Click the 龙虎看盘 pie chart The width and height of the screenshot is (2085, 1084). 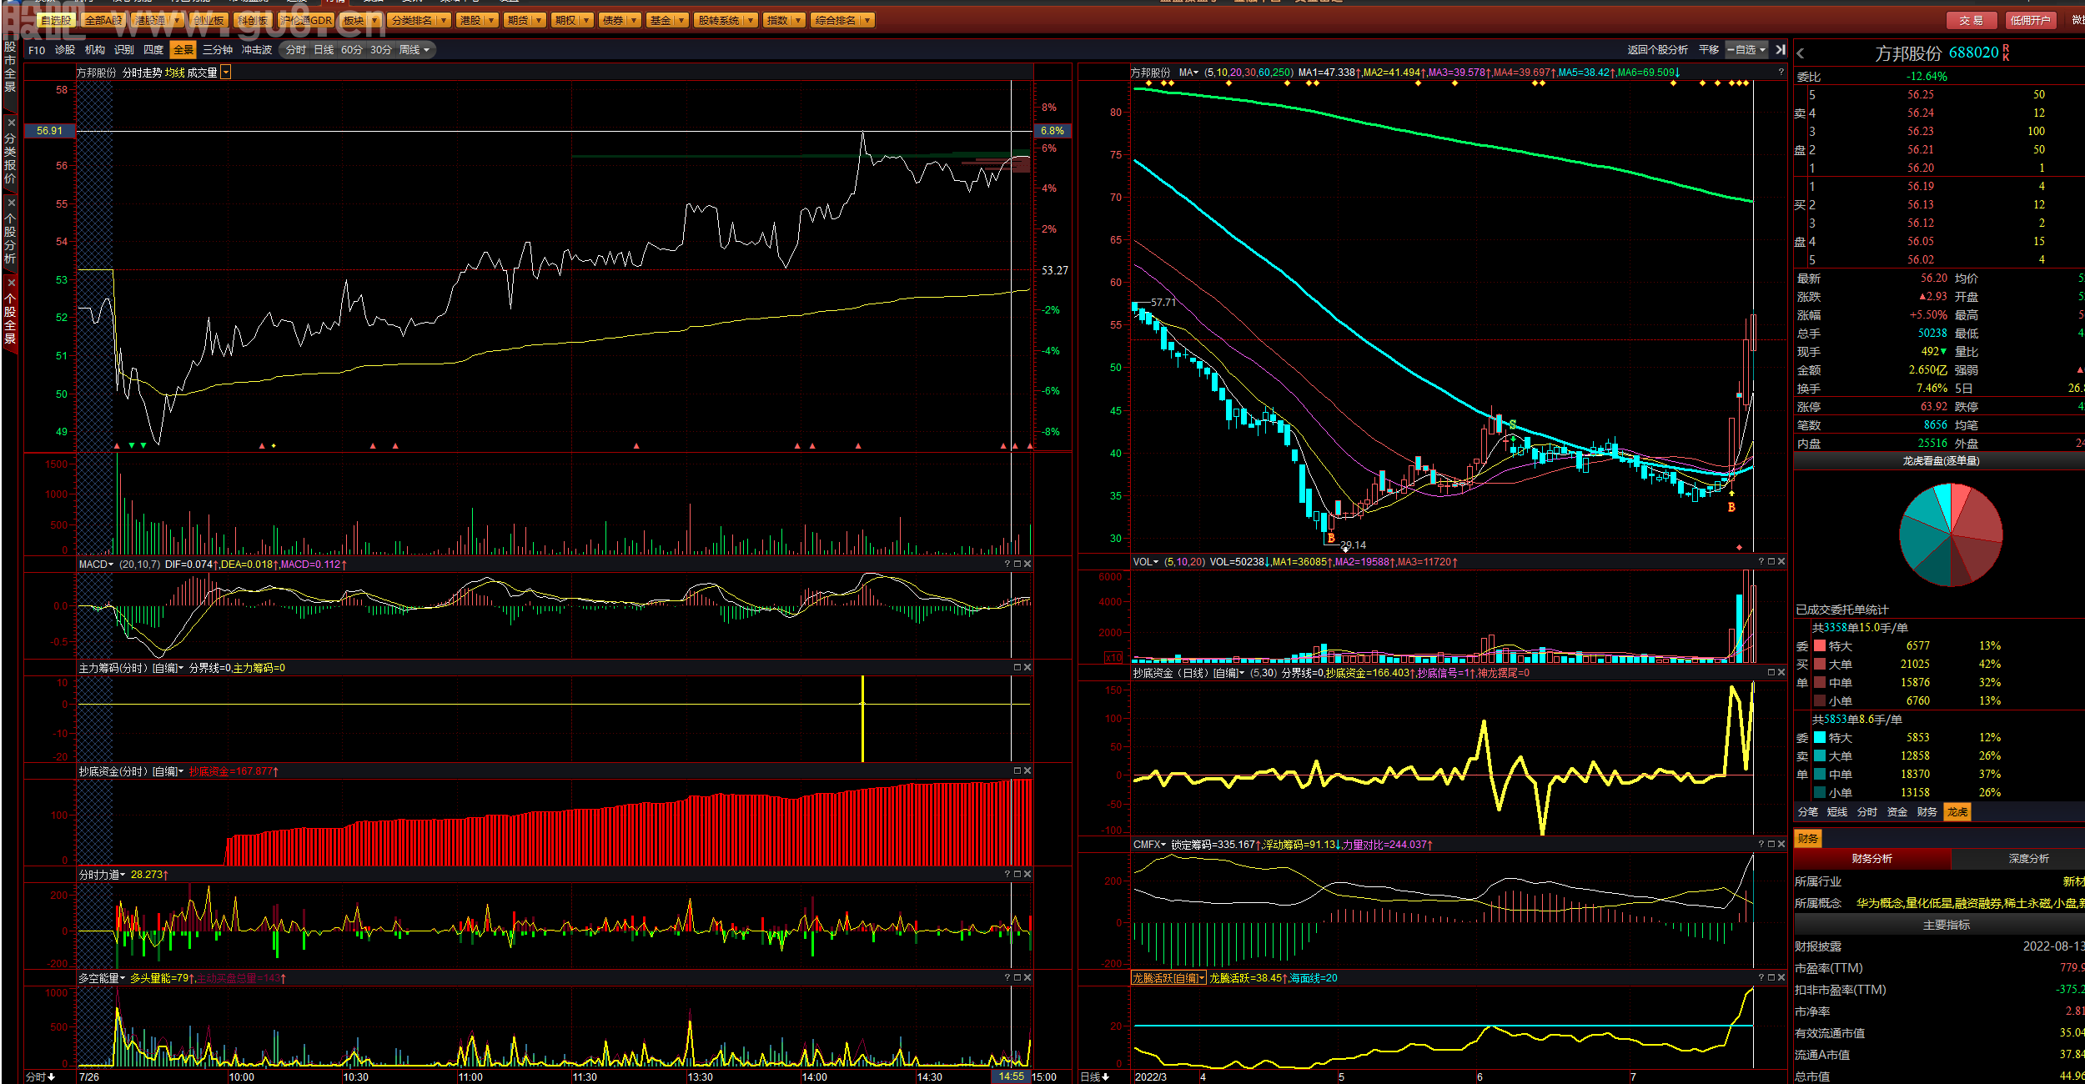[x=1951, y=535]
